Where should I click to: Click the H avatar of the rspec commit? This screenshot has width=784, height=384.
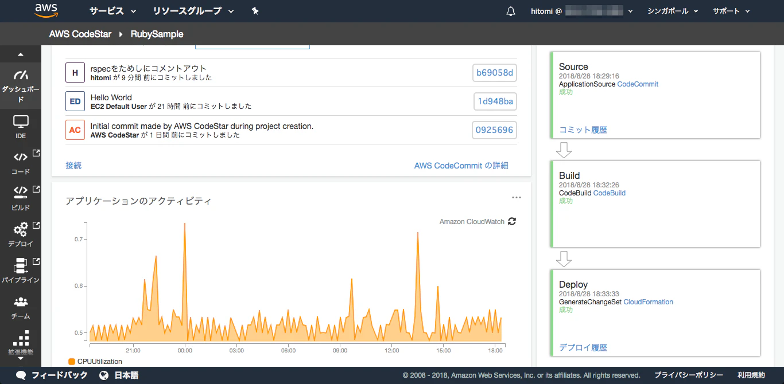pos(75,73)
